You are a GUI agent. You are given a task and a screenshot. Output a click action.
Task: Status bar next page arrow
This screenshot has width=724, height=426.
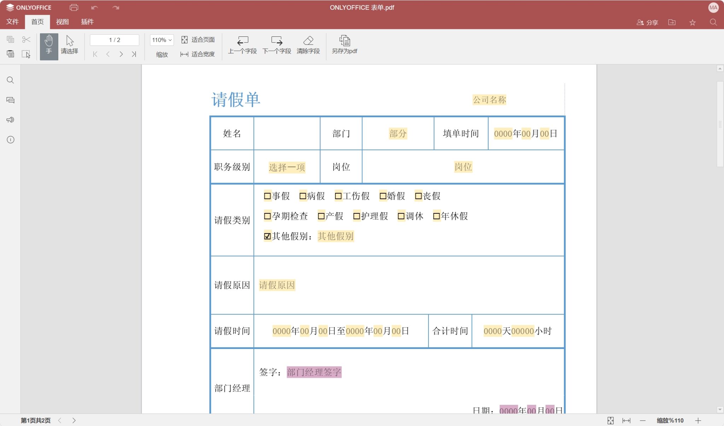pos(74,420)
